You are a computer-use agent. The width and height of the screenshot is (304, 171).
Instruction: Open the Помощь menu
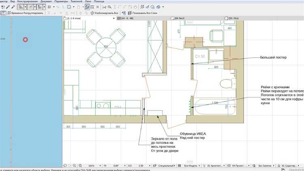click(99, 1)
